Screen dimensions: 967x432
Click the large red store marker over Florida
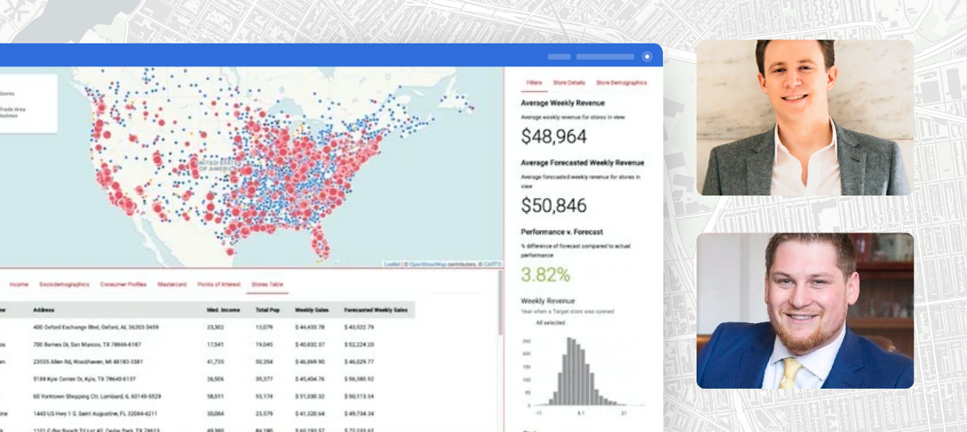[317, 235]
